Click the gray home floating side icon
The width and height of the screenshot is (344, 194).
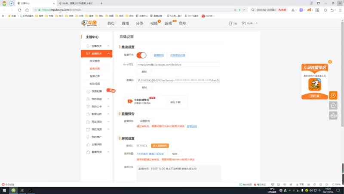pos(333,105)
